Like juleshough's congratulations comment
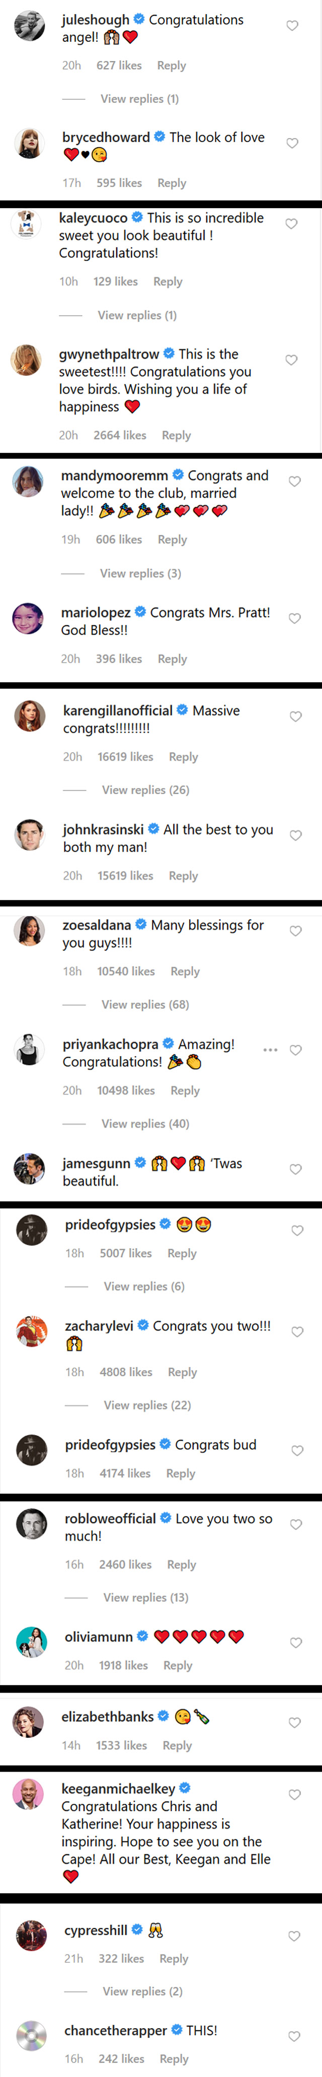The image size is (322, 2077). [292, 26]
